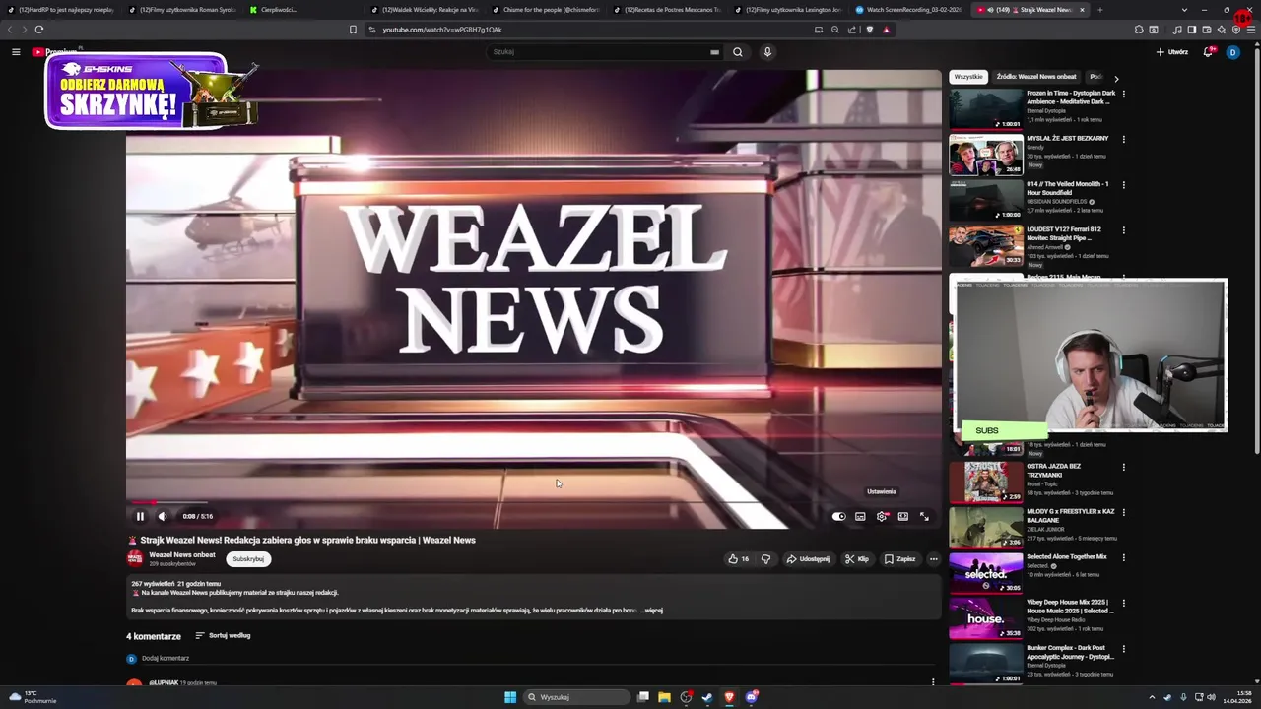Share the video via 'Udostępnij'
Image resolution: width=1261 pixels, height=709 pixels.
point(808,559)
